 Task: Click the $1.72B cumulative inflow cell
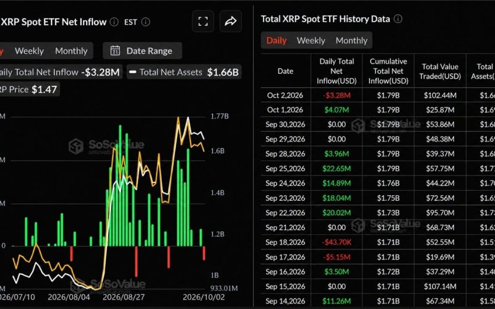point(389,271)
